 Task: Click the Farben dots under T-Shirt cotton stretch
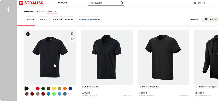[x=180, y=96]
